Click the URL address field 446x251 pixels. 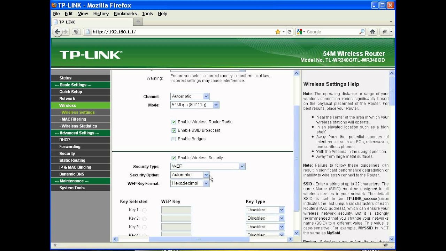pos(183,32)
